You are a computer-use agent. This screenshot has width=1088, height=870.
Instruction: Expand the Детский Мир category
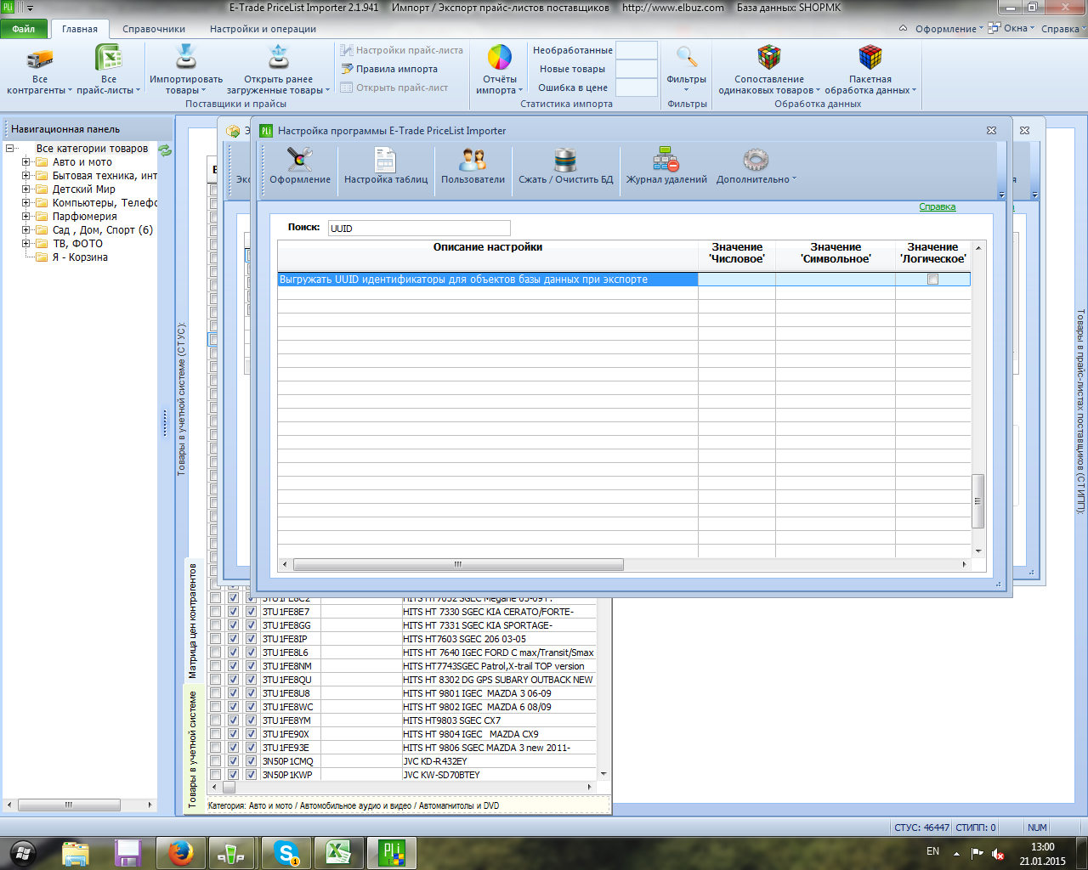click(x=26, y=189)
